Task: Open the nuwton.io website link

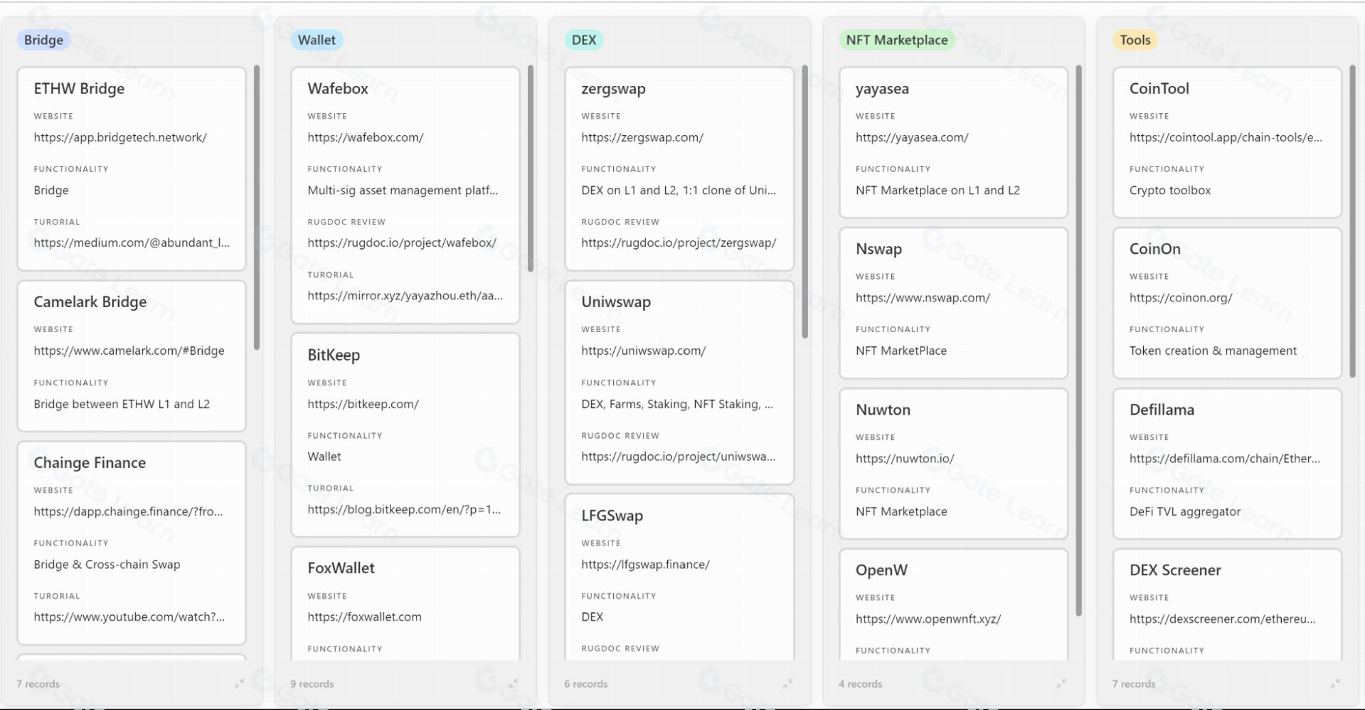Action: (905, 458)
